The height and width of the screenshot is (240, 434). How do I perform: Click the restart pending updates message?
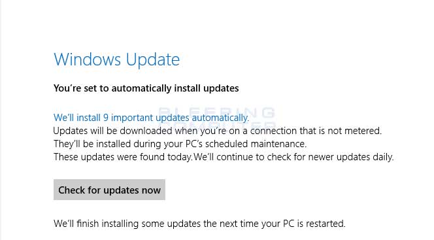click(x=199, y=224)
